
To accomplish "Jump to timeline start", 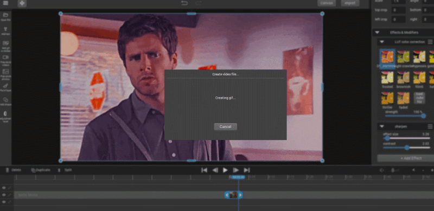I will pyautogui.click(x=205, y=170).
